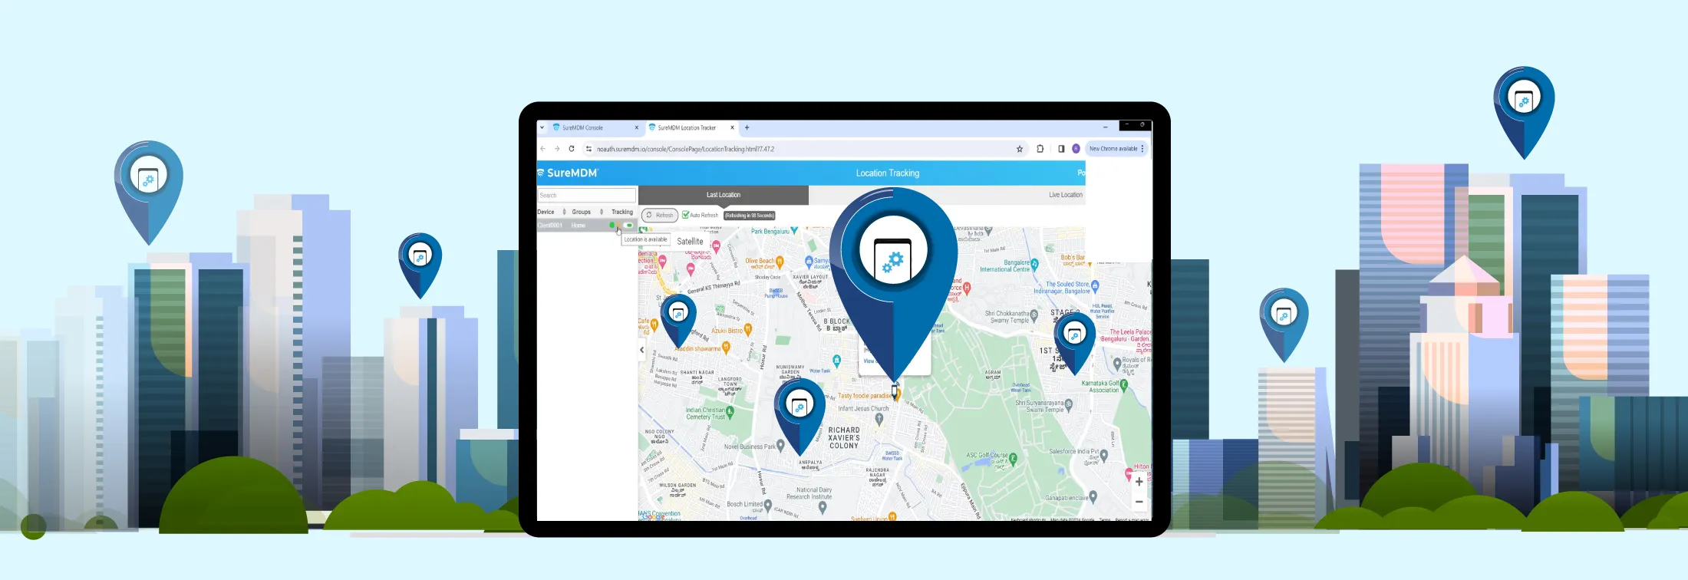Screen dimensions: 1688x580
Task: Reload the Location Tracking page
Action: tap(572, 149)
